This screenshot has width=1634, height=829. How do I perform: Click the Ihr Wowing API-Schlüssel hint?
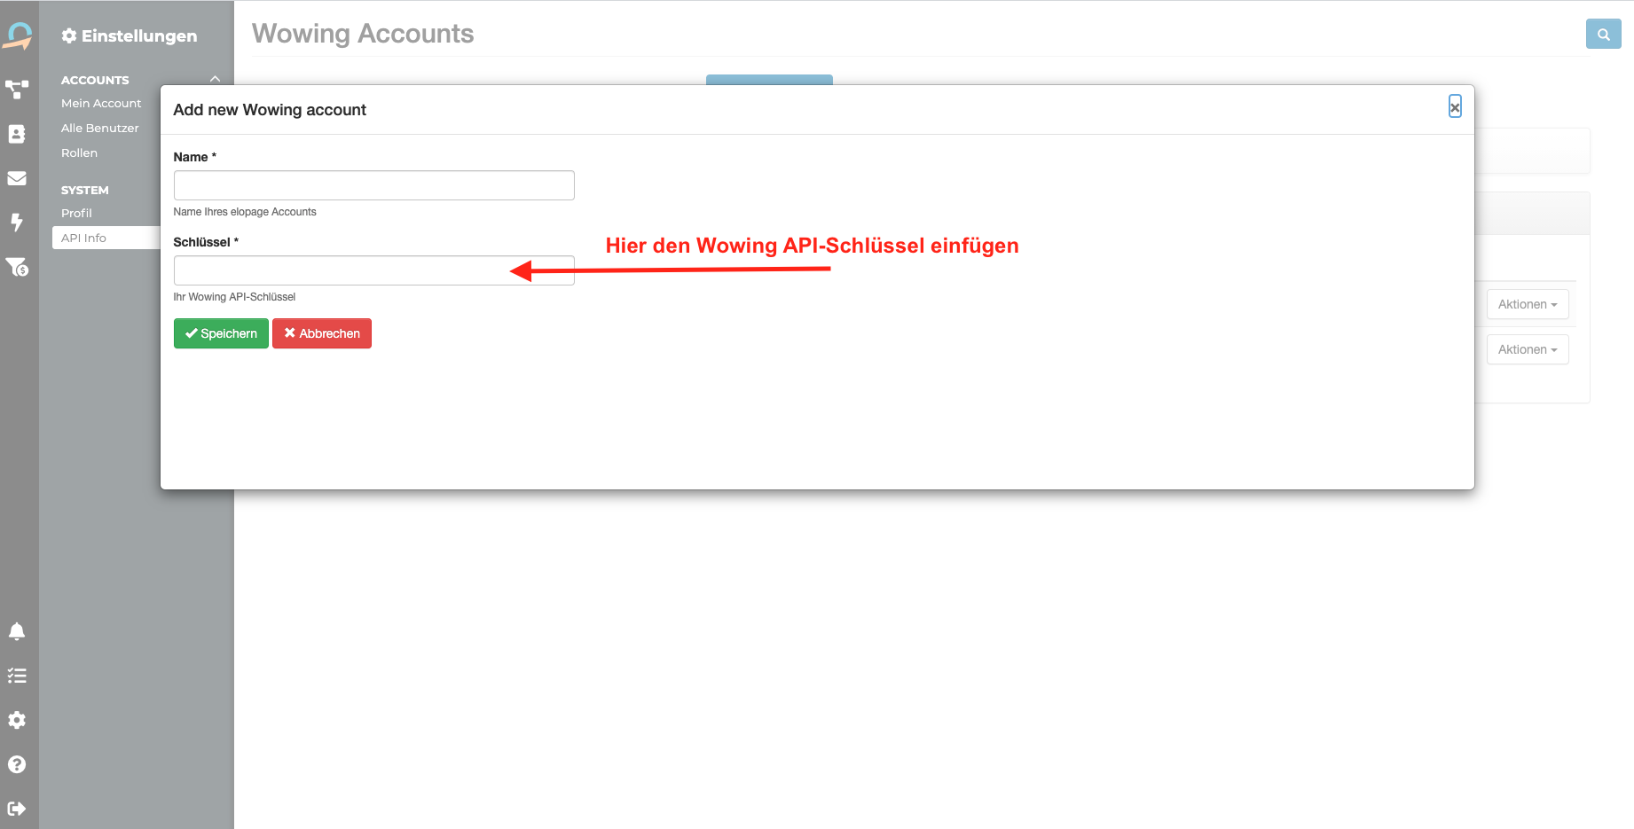234,297
